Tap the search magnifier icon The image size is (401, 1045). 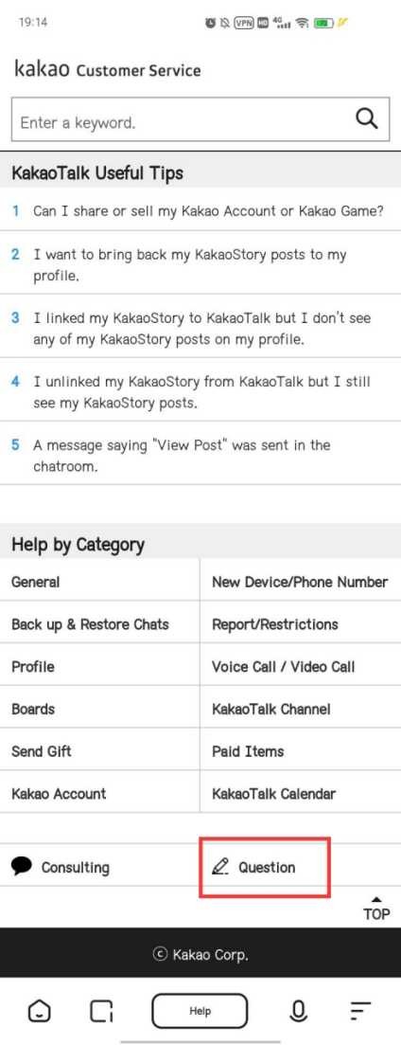click(366, 119)
